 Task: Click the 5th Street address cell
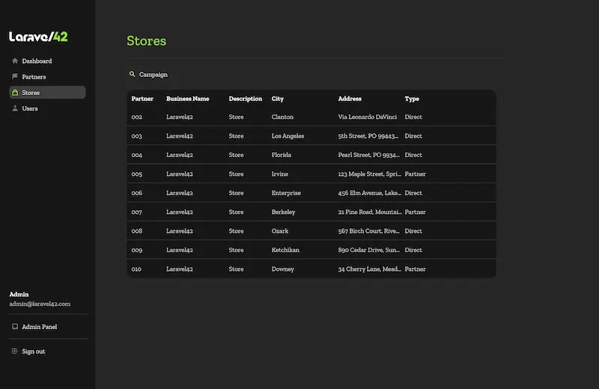(368, 136)
